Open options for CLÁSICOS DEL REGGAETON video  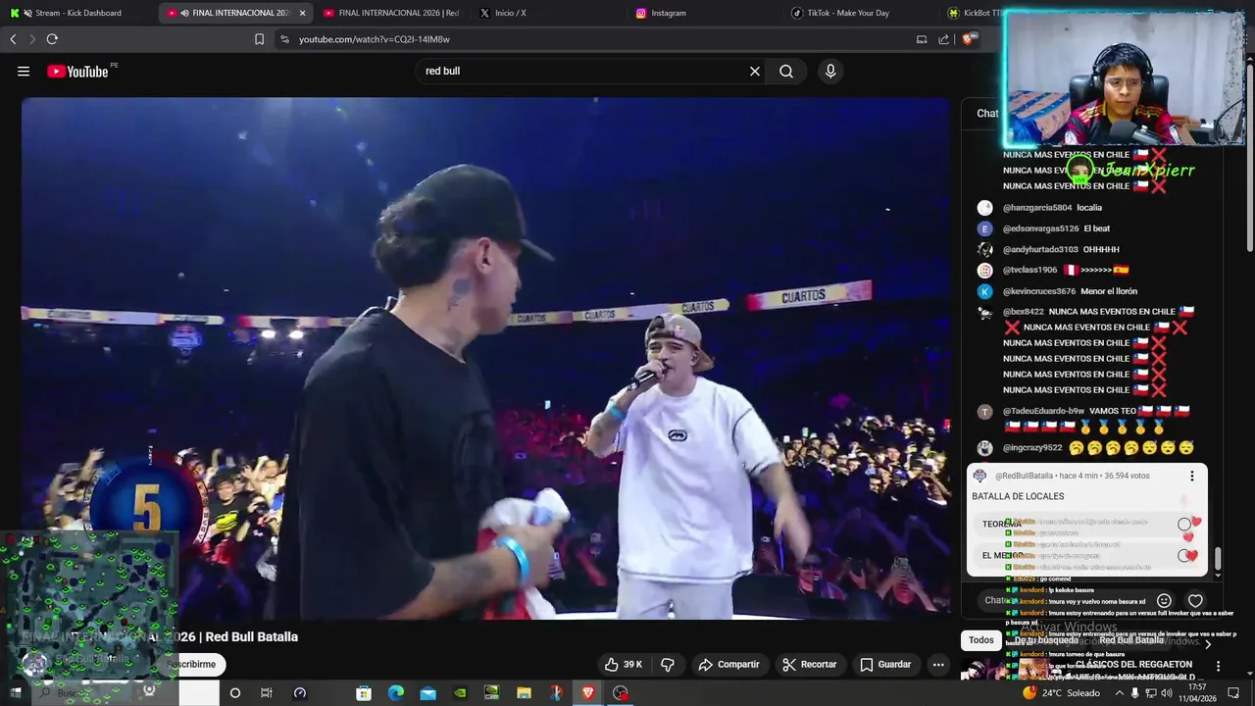point(1218,666)
